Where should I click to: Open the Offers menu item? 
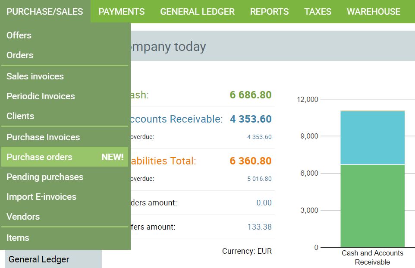click(19, 35)
